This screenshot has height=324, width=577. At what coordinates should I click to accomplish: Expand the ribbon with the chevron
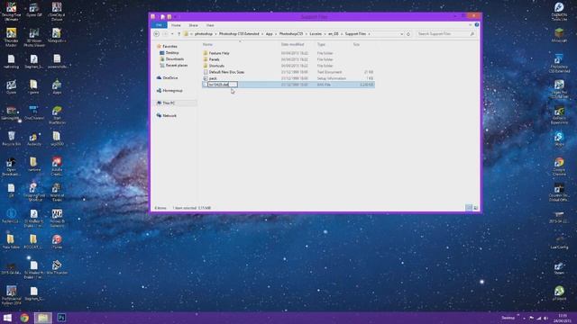click(x=470, y=25)
